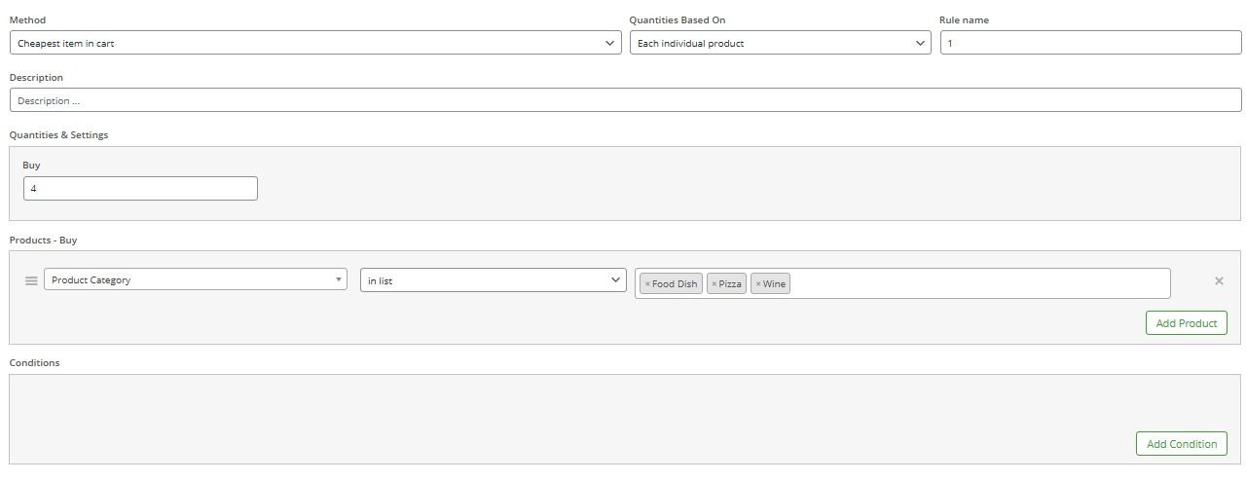Expand the Product Category selector
This screenshot has height=482, width=1246.
(x=196, y=279)
